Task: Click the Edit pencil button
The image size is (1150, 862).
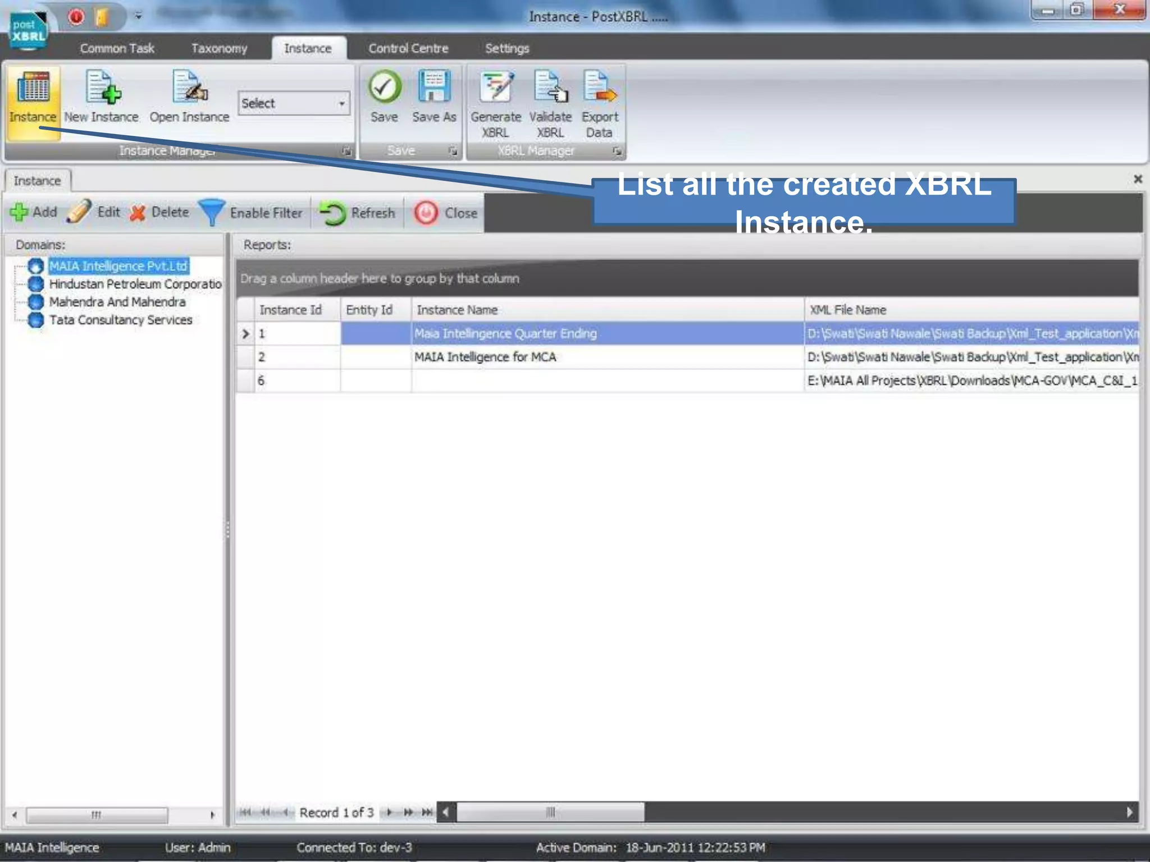Action: click(94, 212)
